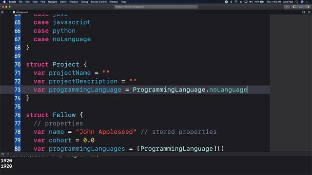Click the battery 100% indicator
Image resolution: width=312 pixels, height=175 pixels.
point(259,2)
